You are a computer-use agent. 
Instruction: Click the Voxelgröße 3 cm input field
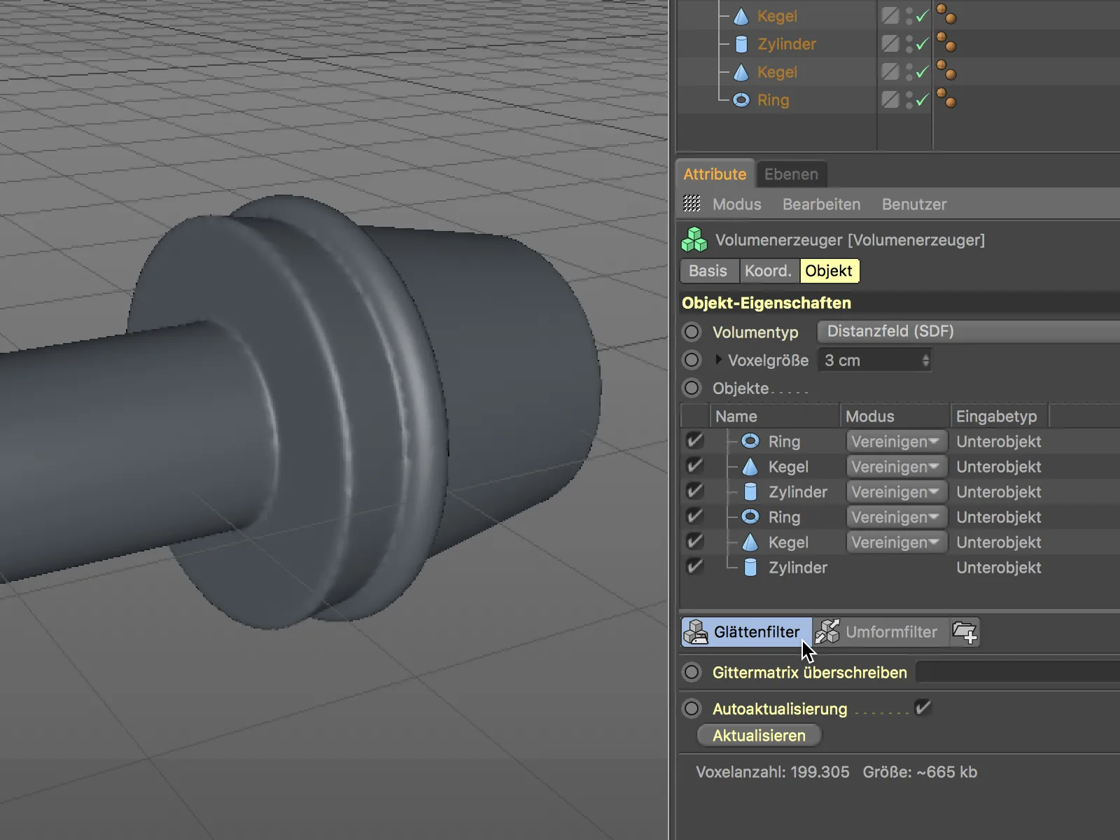[x=869, y=360]
